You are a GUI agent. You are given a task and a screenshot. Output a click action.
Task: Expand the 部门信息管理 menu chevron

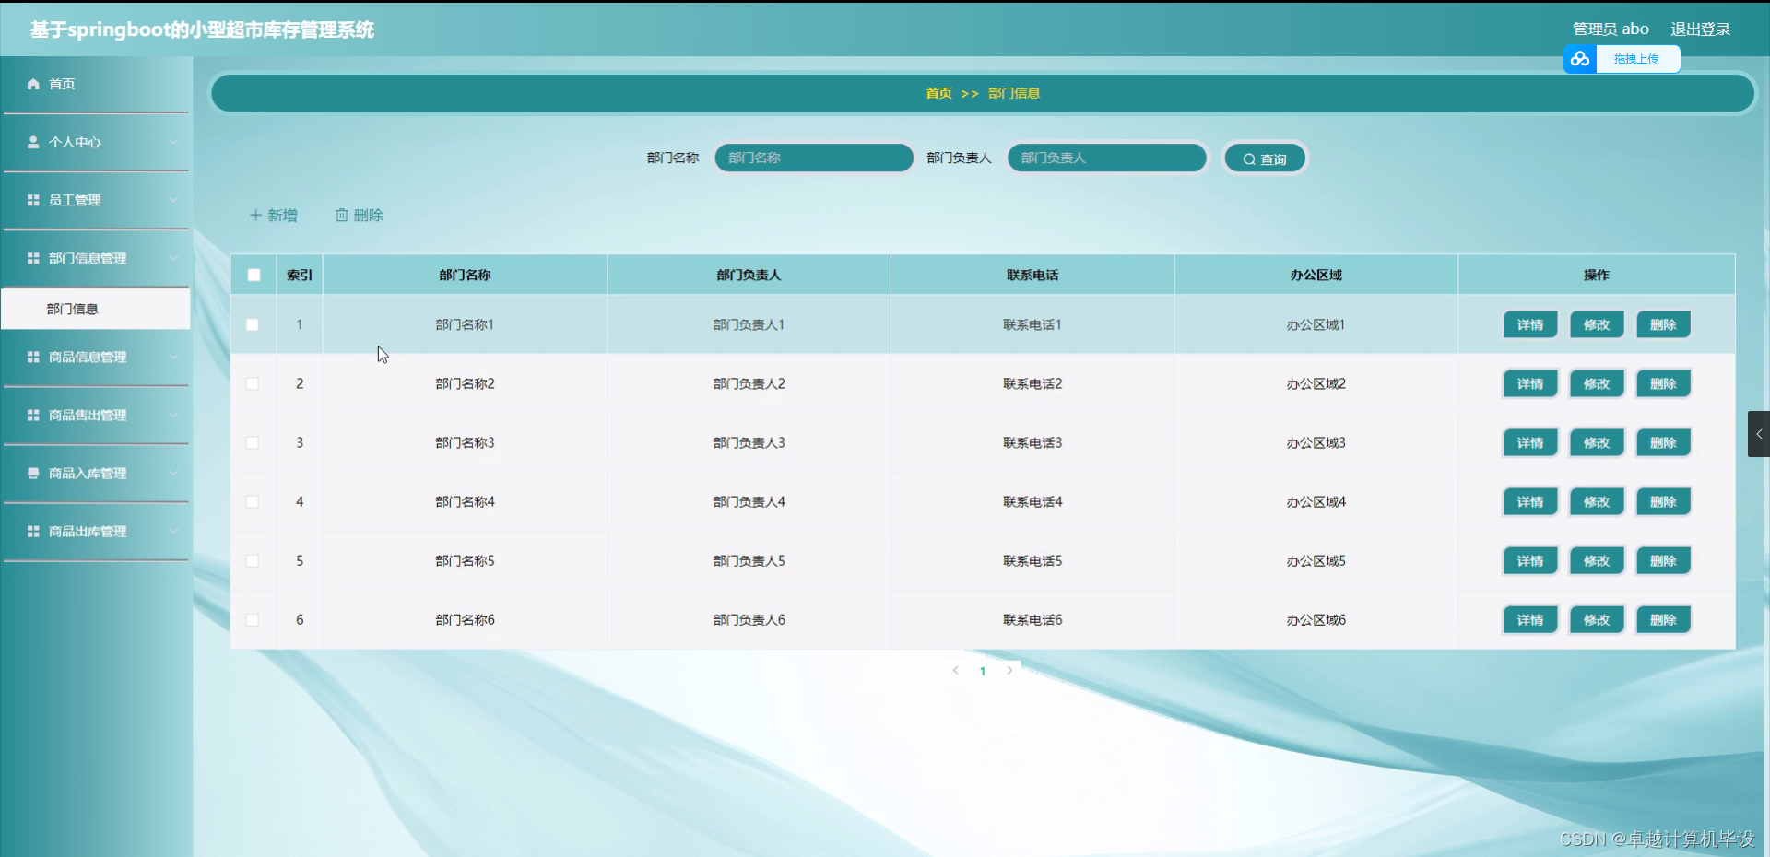pyautogui.click(x=175, y=258)
